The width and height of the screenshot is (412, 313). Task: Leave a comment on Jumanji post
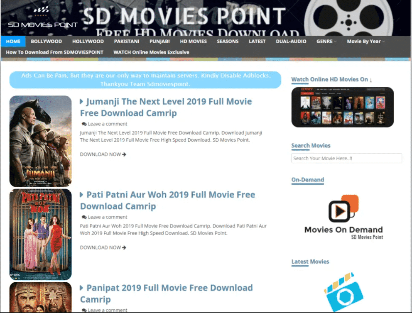point(107,124)
